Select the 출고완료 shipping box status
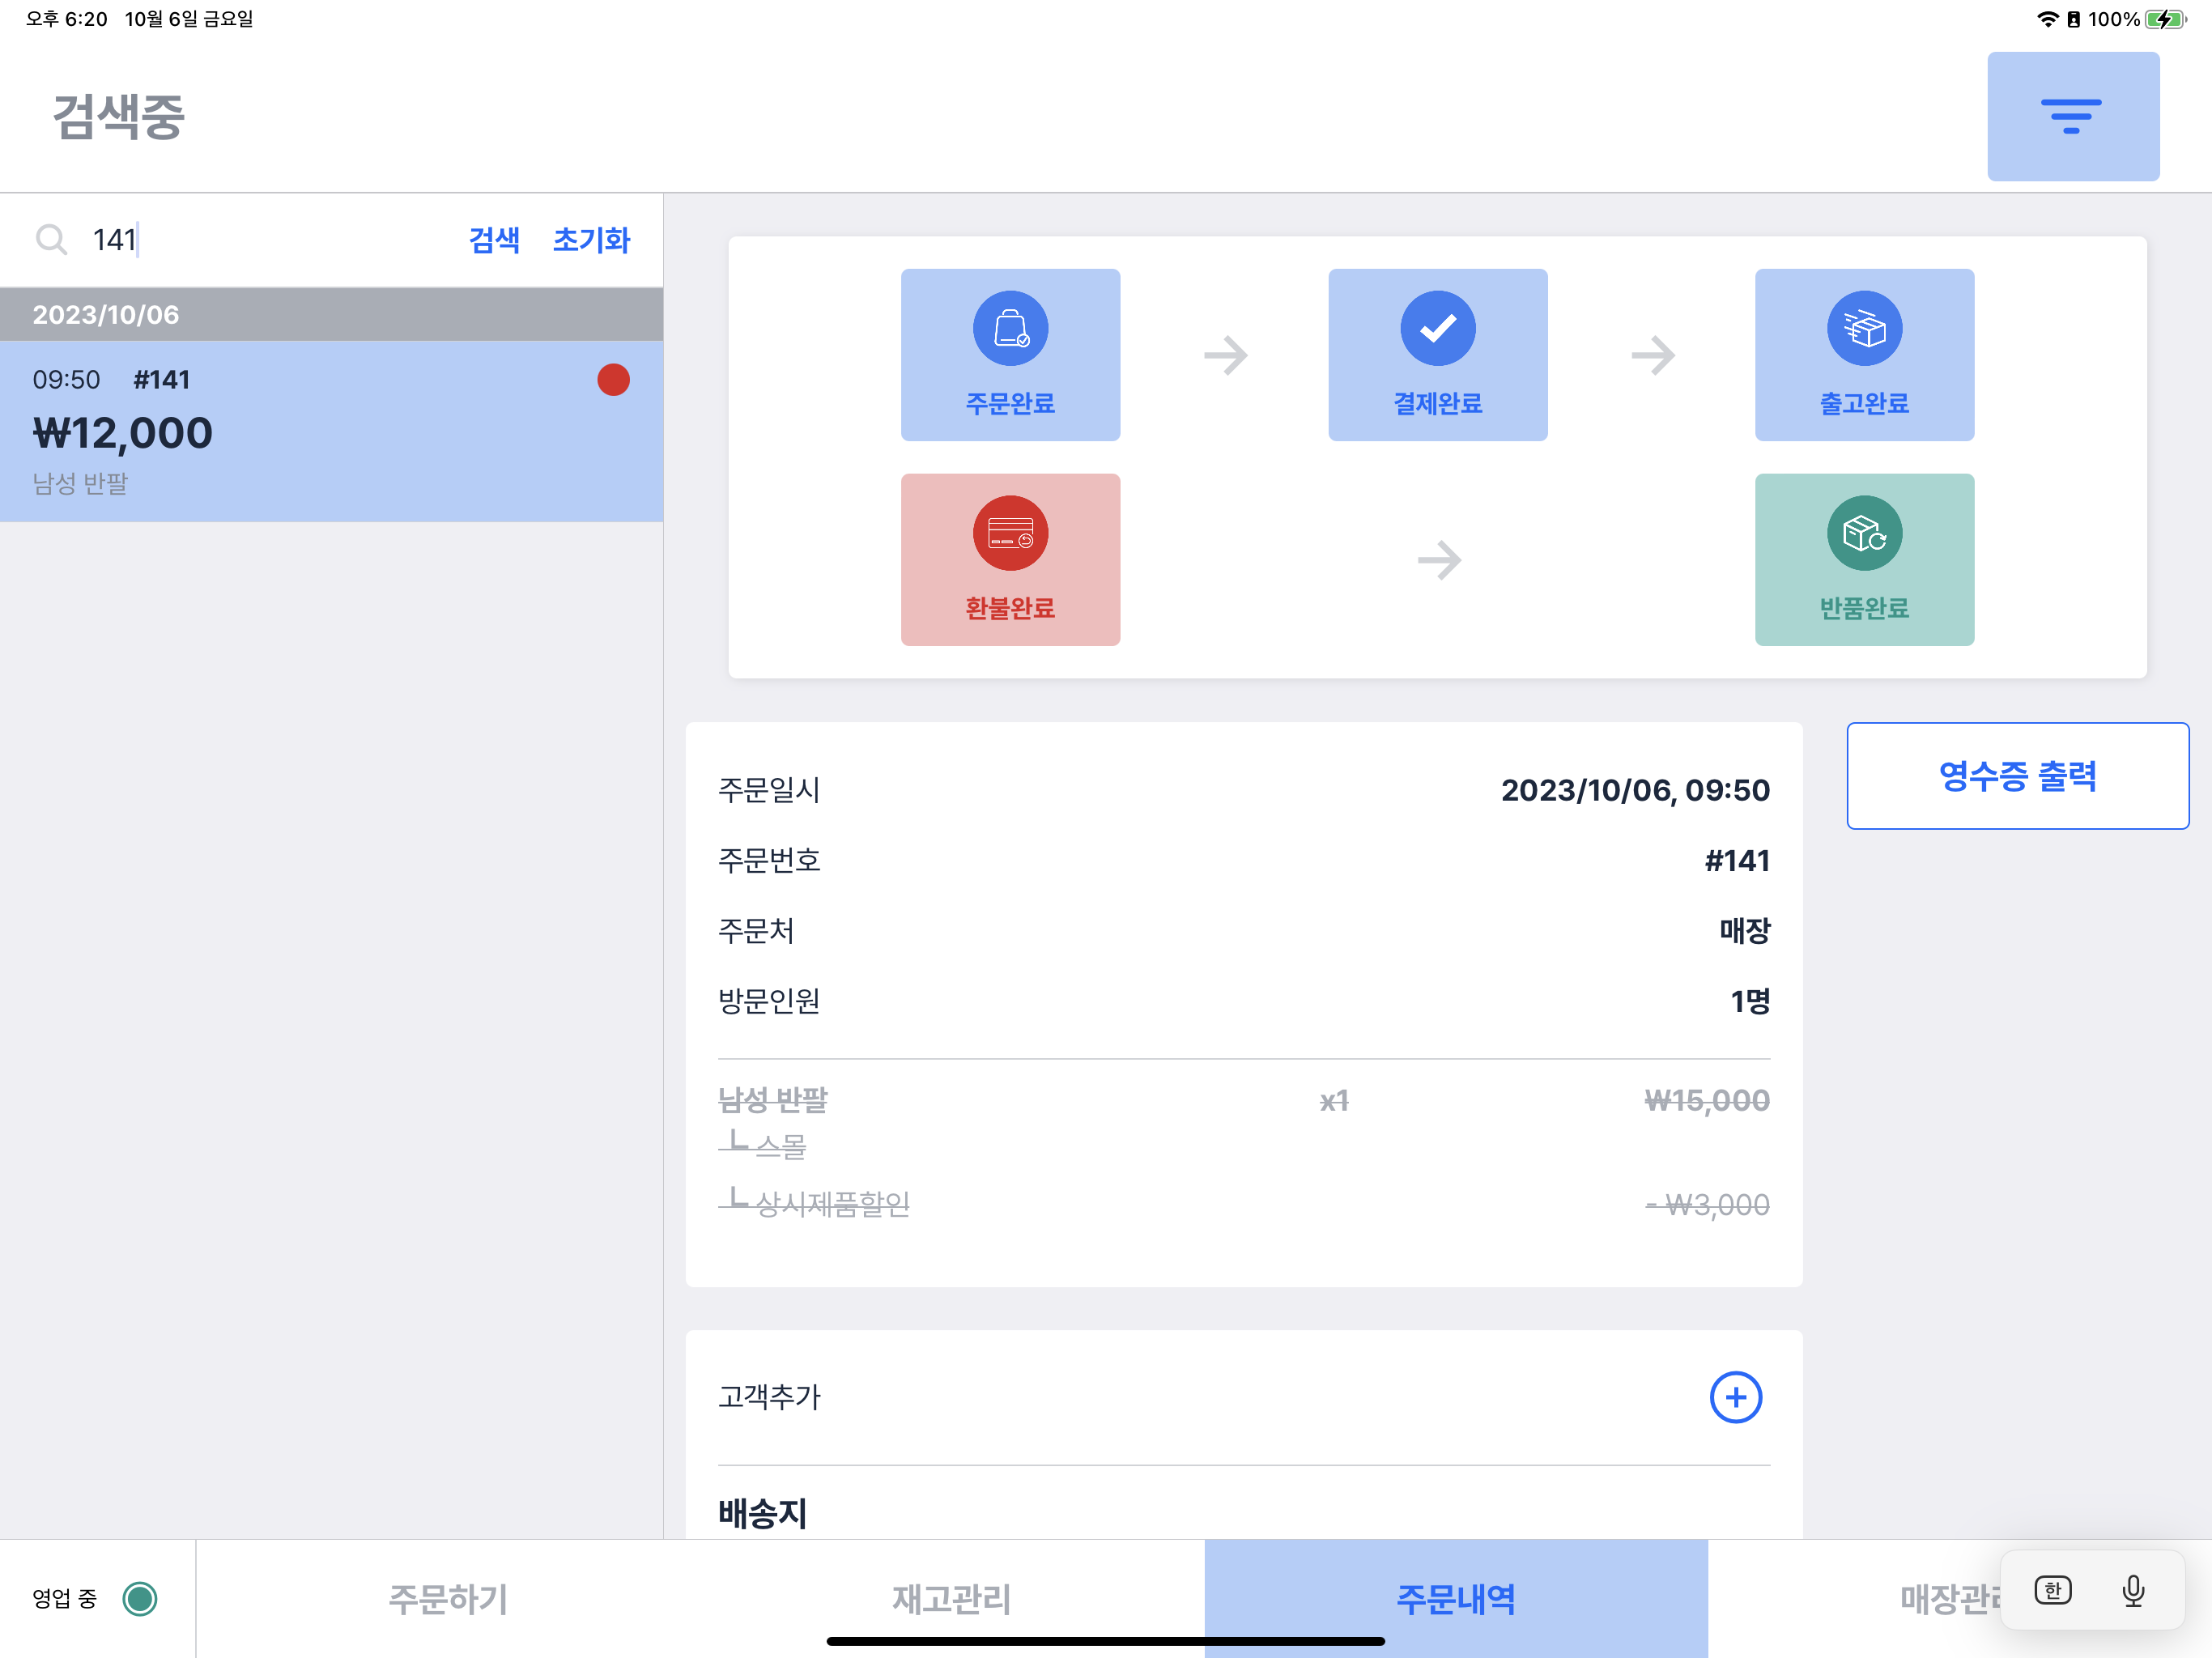Image resolution: width=2212 pixels, height=1658 pixels. click(x=1864, y=354)
